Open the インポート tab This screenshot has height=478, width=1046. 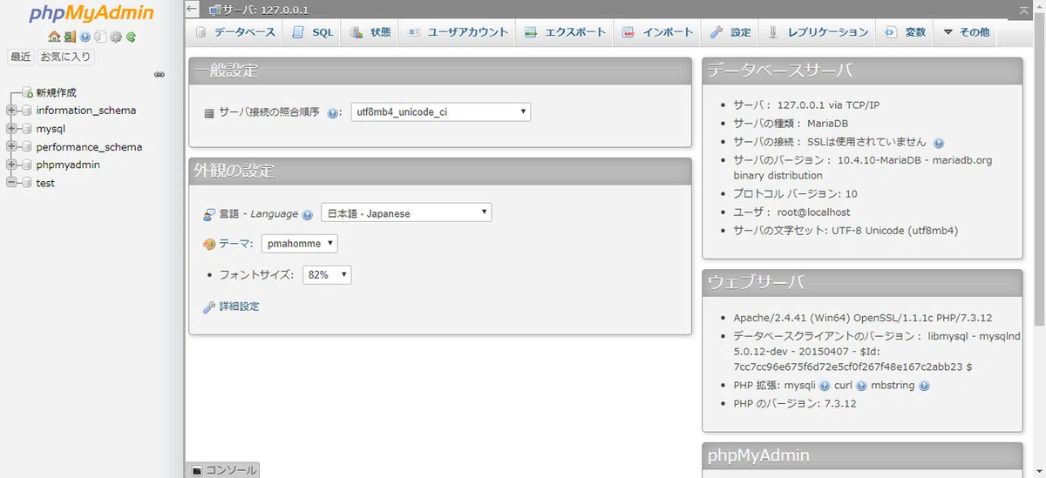tap(658, 32)
